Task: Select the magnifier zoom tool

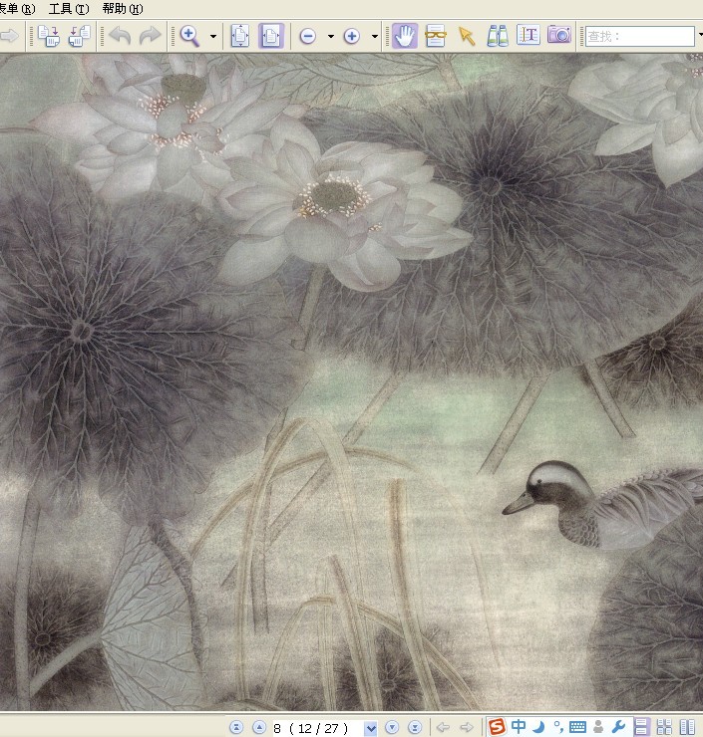Action: [x=189, y=36]
